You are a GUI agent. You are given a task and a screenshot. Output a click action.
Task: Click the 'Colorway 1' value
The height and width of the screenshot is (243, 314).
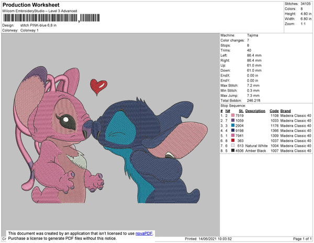(x=29, y=30)
